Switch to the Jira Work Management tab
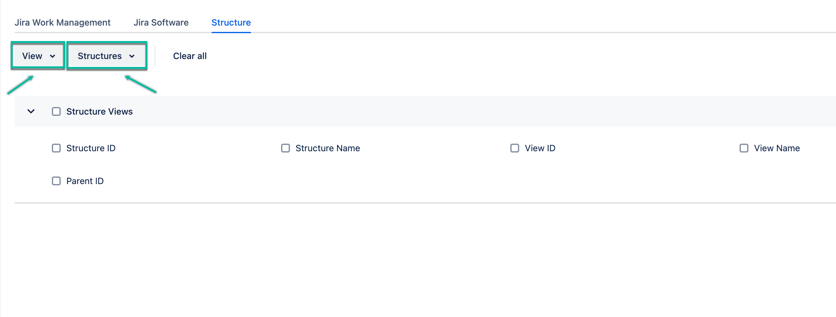Image resolution: width=836 pixels, height=317 pixels. click(63, 22)
